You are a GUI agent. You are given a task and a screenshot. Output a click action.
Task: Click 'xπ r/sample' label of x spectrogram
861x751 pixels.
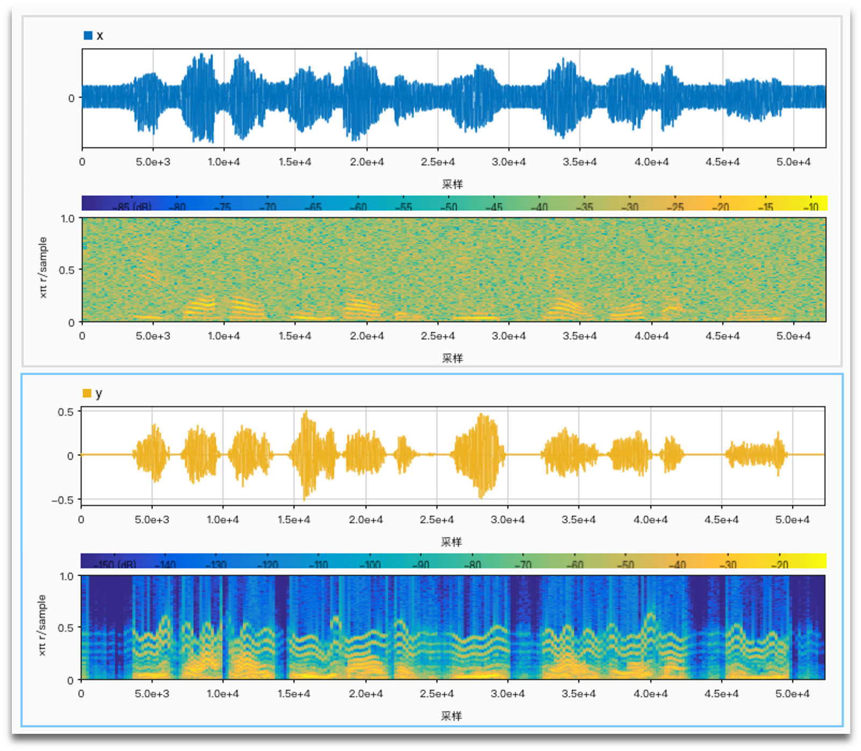tap(43, 268)
